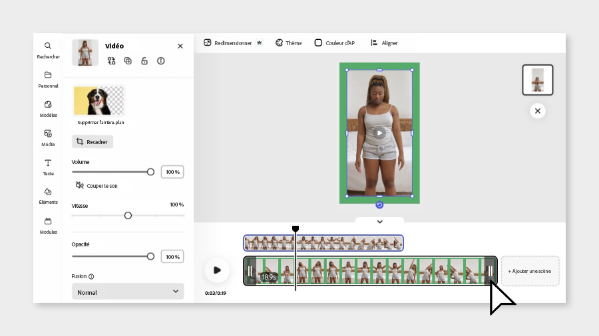Click the premium crown icon beside Redimensionner
The image size is (599, 336).
[260, 43]
